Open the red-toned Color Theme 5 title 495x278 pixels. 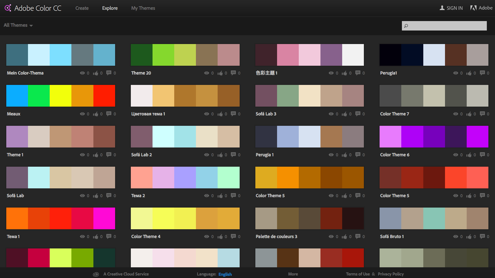tap(395, 196)
